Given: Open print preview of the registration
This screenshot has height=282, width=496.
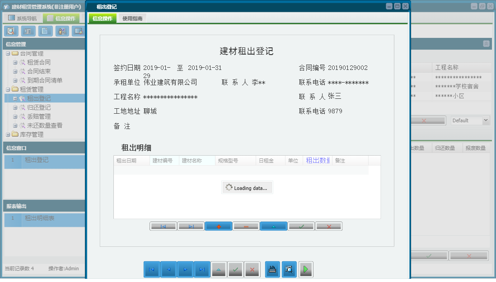Looking at the screenshot, I should [289, 269].
